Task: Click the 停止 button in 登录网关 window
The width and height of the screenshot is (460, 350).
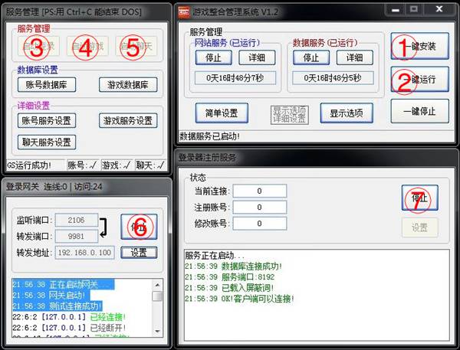Action: tap(139, 227)
